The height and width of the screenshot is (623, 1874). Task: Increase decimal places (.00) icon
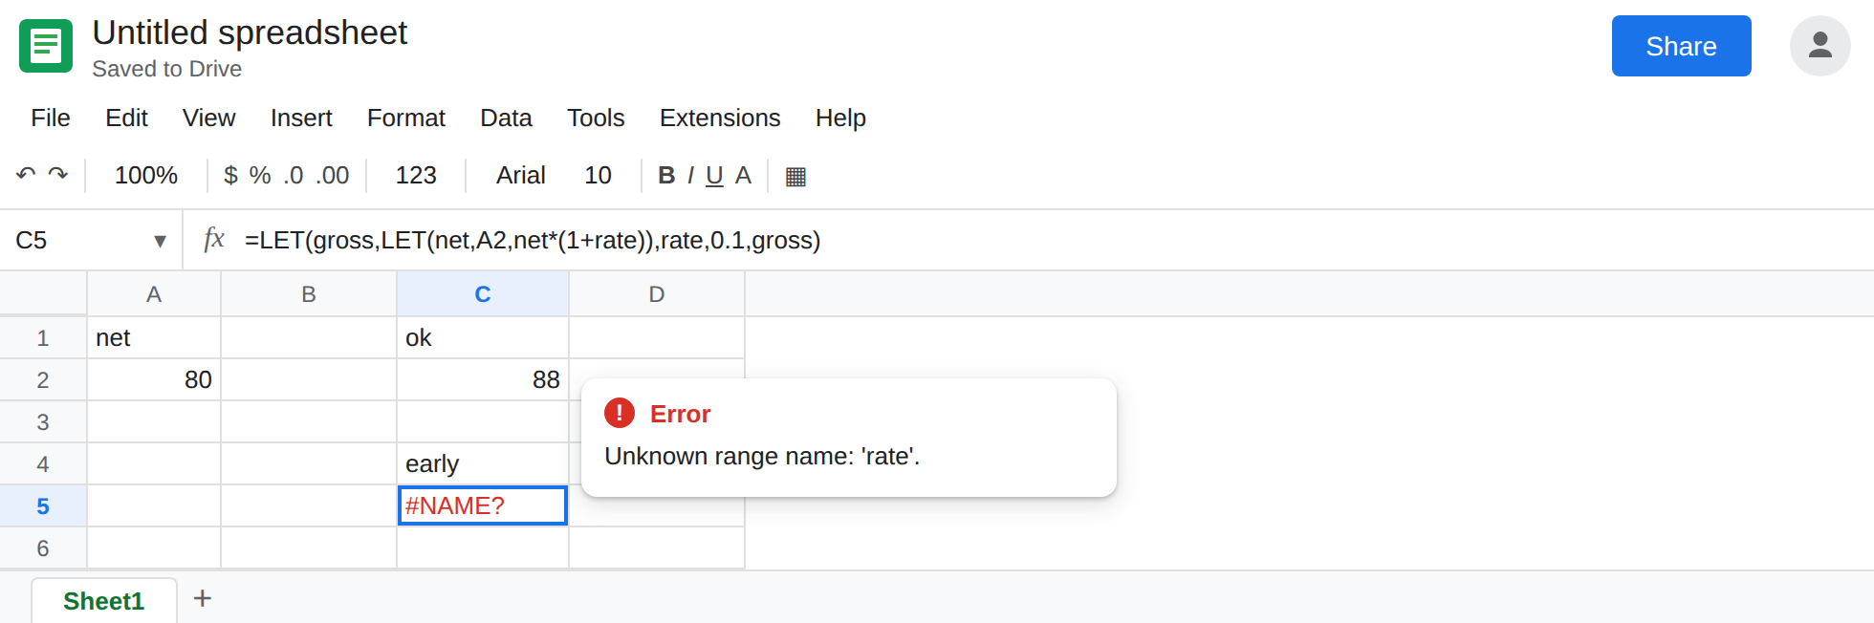pyautogui.click(x=333, y=176)
